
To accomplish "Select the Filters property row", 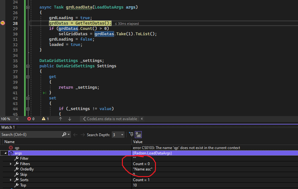I will (149, 164).
